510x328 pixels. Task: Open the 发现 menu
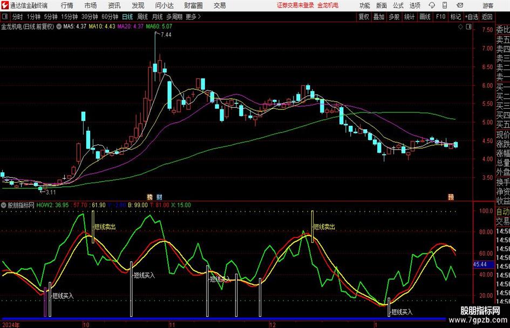138,5
